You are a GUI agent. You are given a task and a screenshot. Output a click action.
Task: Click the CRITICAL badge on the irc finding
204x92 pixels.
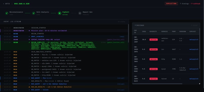point(154,49)
